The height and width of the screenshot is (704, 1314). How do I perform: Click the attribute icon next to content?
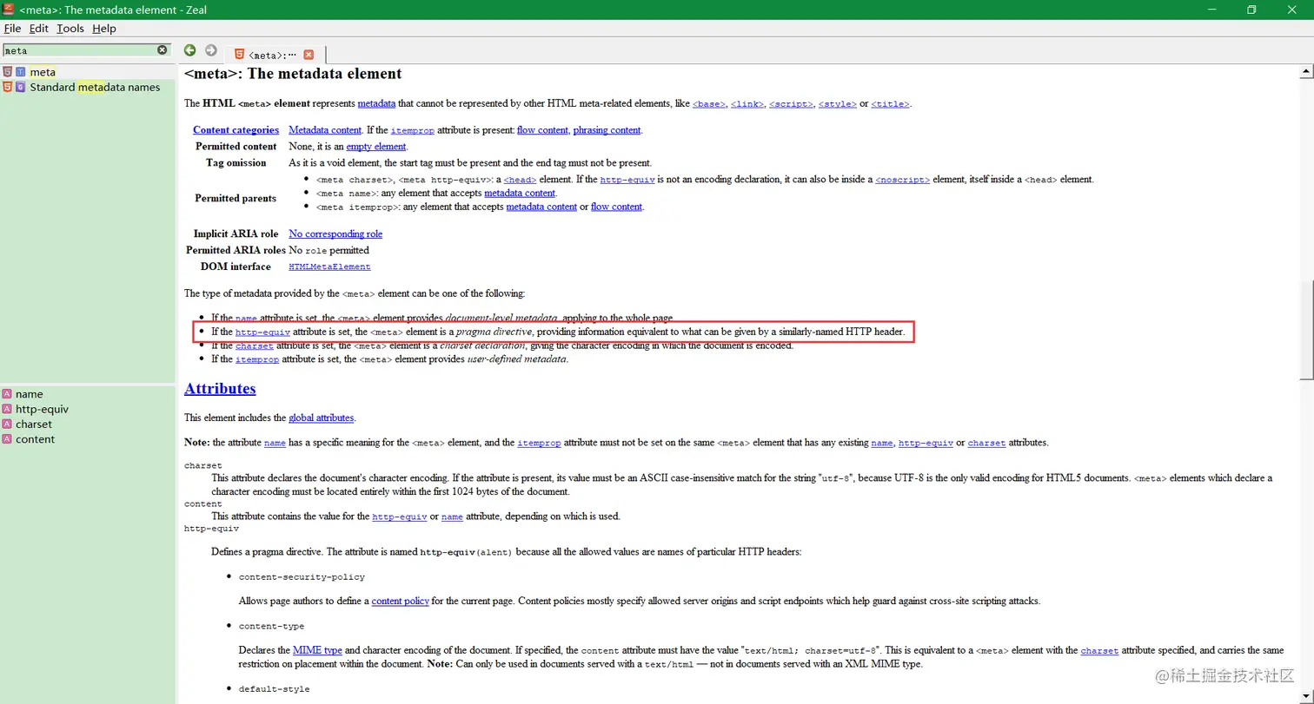point(7,439)
